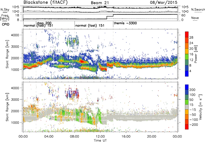205x142 pixels.
Task: Click the '4000' tick on the velocity panel
Action: click(x=15, y=88)
